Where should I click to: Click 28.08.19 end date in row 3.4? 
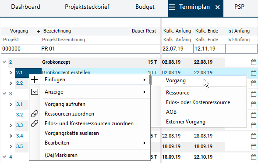[x=203, y=136]
